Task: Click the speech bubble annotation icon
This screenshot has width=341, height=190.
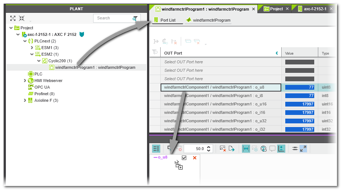Action: (x=272, y=149)
